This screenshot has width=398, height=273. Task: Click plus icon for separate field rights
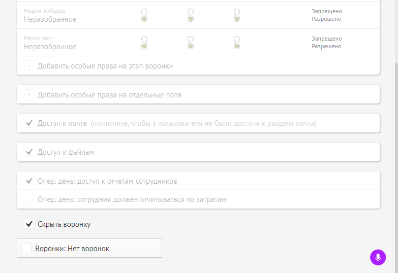(29, 94)
